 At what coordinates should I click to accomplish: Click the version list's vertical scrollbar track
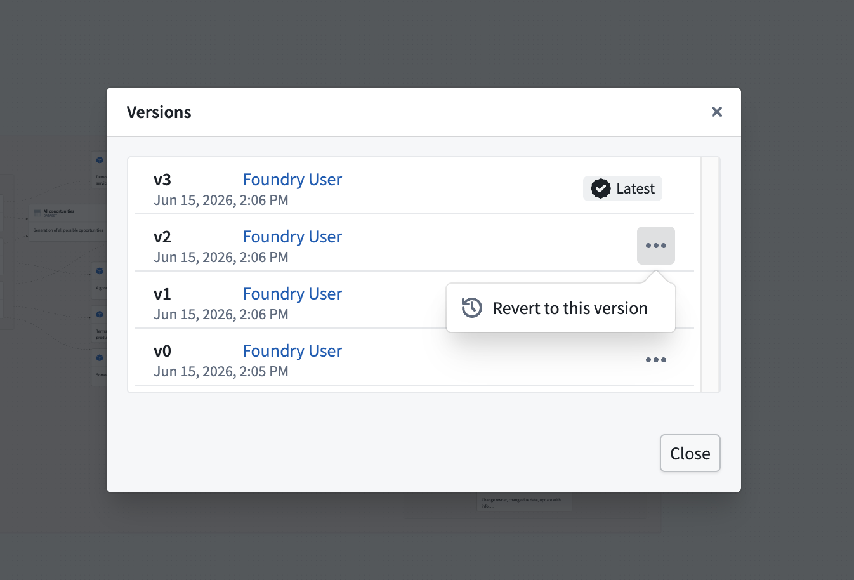click(x=710, y=275)
